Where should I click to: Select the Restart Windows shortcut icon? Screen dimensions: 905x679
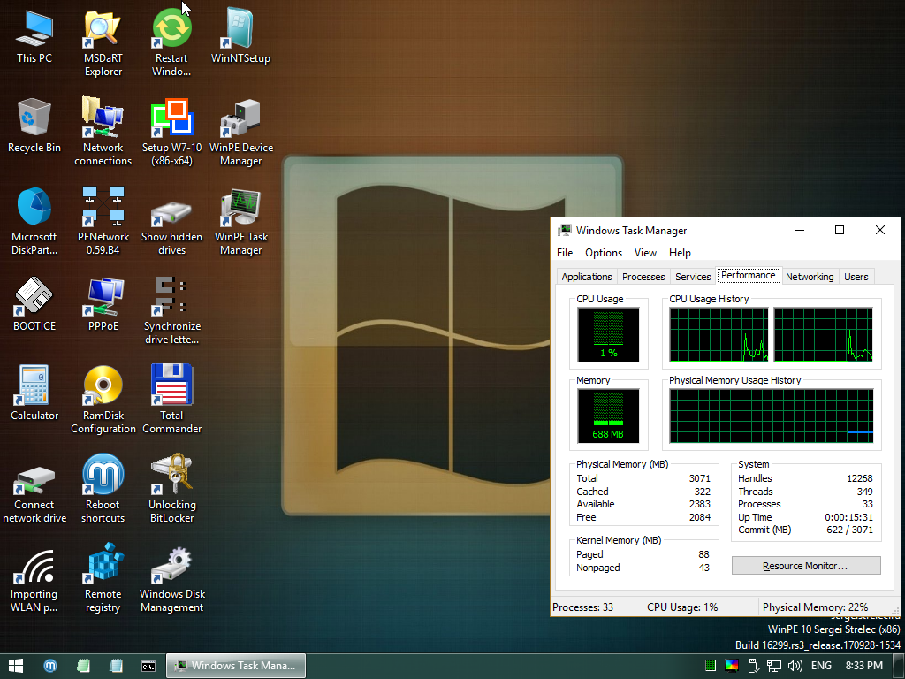[171, 42]
